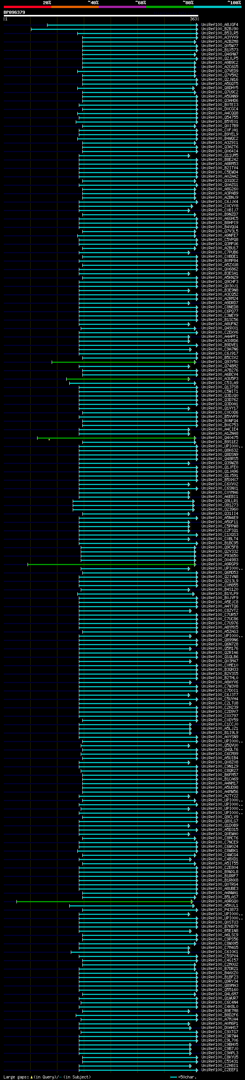The image size is (245, 1080).
Task: Select the red 20% identity legend segment
Action: coord(27,7)
